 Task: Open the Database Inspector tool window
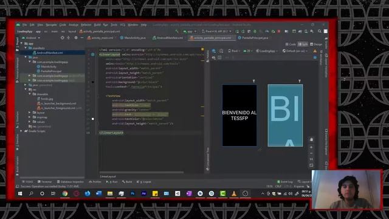pos(71,182)
